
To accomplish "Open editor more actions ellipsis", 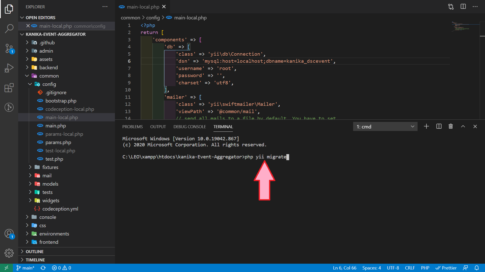I will [x=475, y=7].
